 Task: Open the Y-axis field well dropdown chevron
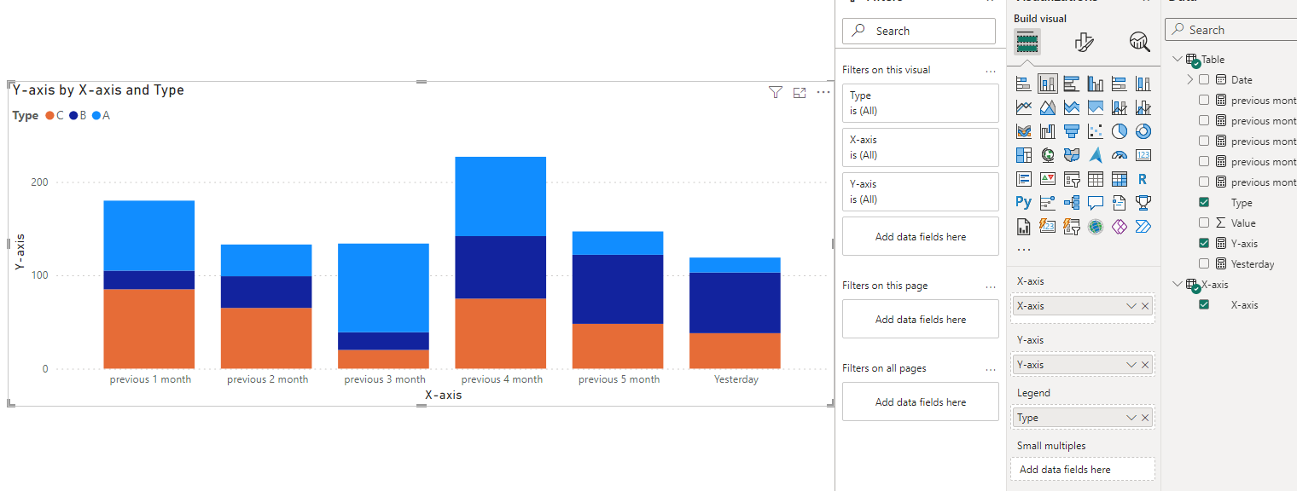click(x=1131, y=365)
